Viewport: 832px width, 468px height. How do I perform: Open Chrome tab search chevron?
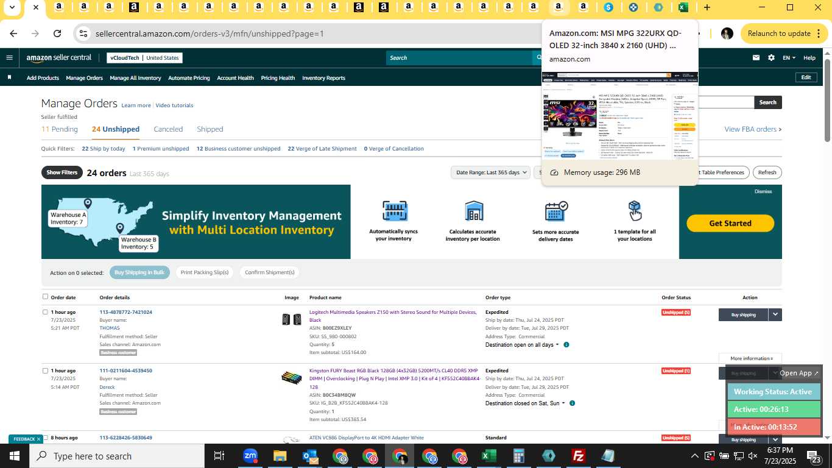click(12, 7)
